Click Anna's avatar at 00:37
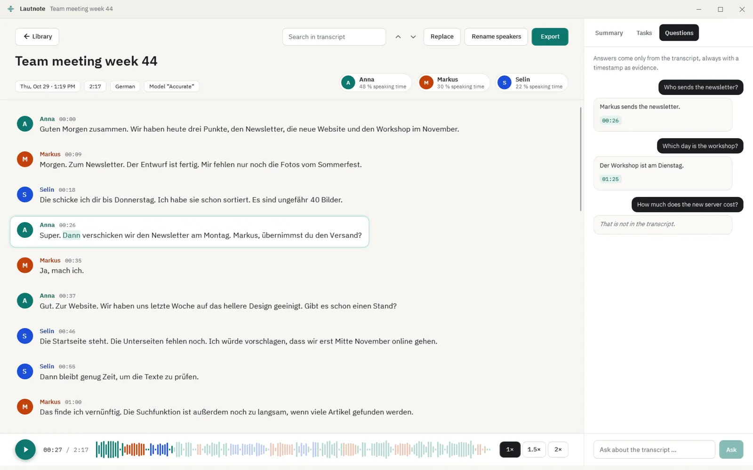Image resolution: width=753 pixels, height=470 pixels. [x=25, y=301]
